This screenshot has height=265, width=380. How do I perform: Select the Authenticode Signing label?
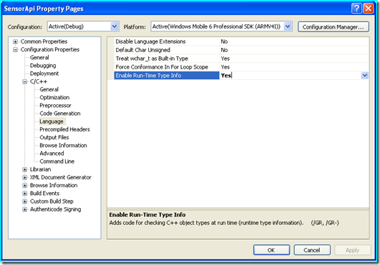tap(56, 209)
